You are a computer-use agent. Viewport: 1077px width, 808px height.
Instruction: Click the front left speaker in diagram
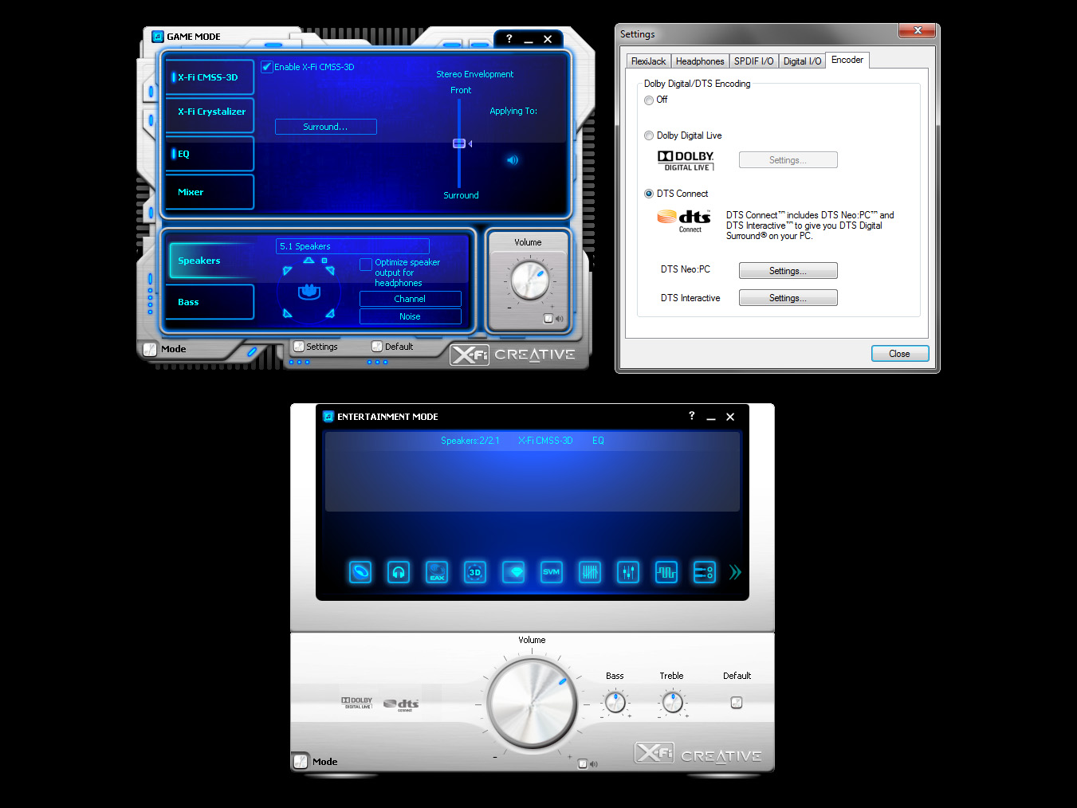pyautogui.click(x=287, y=271)
